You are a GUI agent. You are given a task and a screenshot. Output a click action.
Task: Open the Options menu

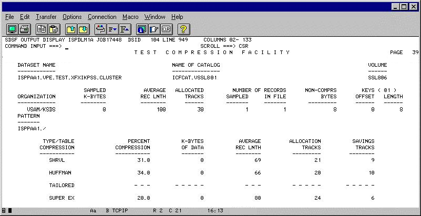(72, 17)
